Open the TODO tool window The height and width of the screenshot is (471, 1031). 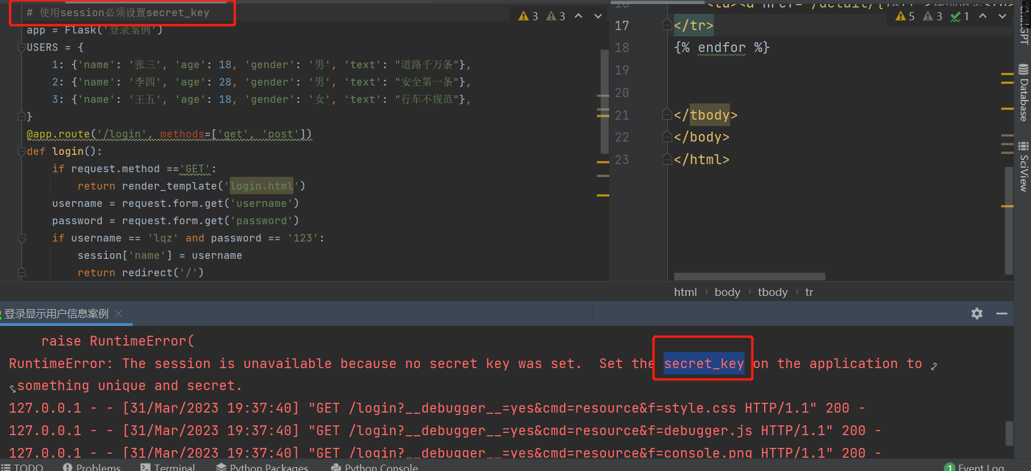click(23, 466)
